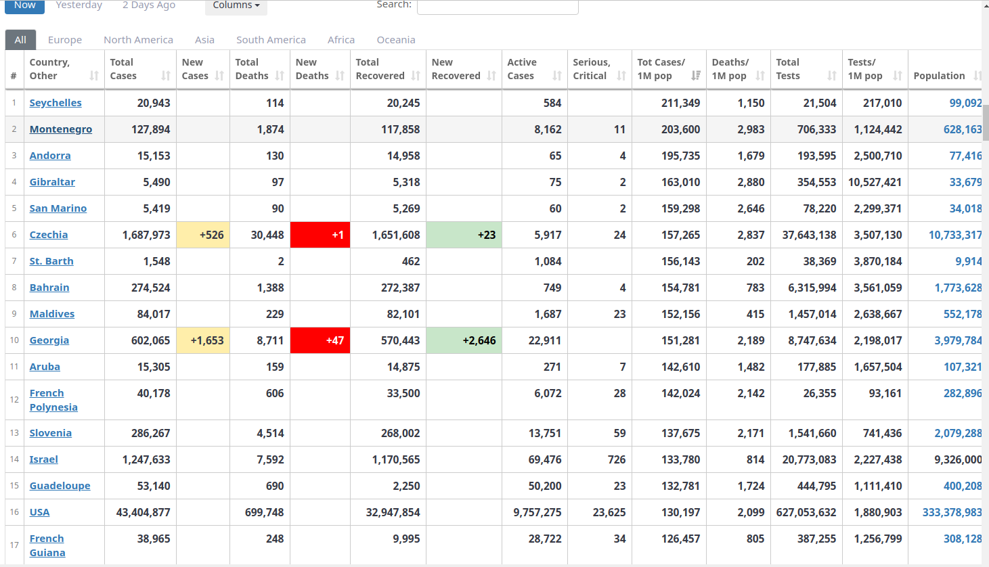The height and width of the screenshot is (567, 989).
Task: Open the Columns dropdown
Action: tap(236, 5)
